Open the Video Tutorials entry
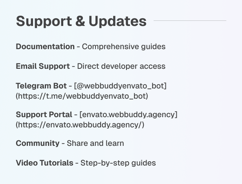Screen dimensions: 242x184 44,163
